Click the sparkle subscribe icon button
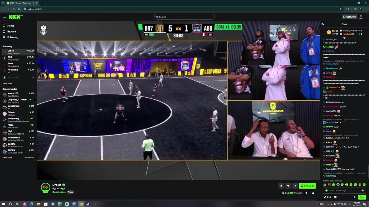Screen dimensions: 369x207 (x=295, y=186)
